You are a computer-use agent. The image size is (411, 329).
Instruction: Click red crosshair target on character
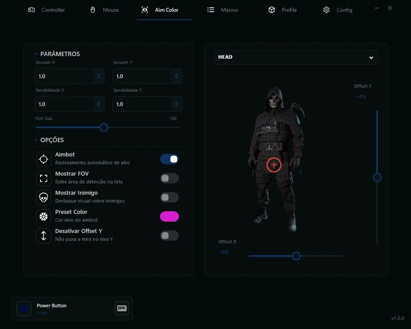(x=274, y=165)
